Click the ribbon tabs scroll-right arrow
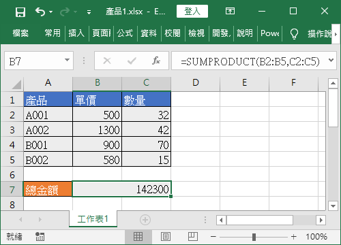341x245 pixels. 336,34
